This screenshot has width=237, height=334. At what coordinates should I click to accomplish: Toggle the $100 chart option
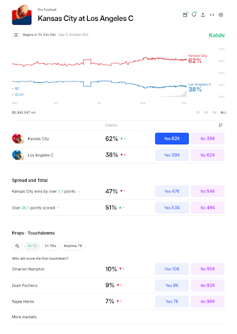pos(18,95)
